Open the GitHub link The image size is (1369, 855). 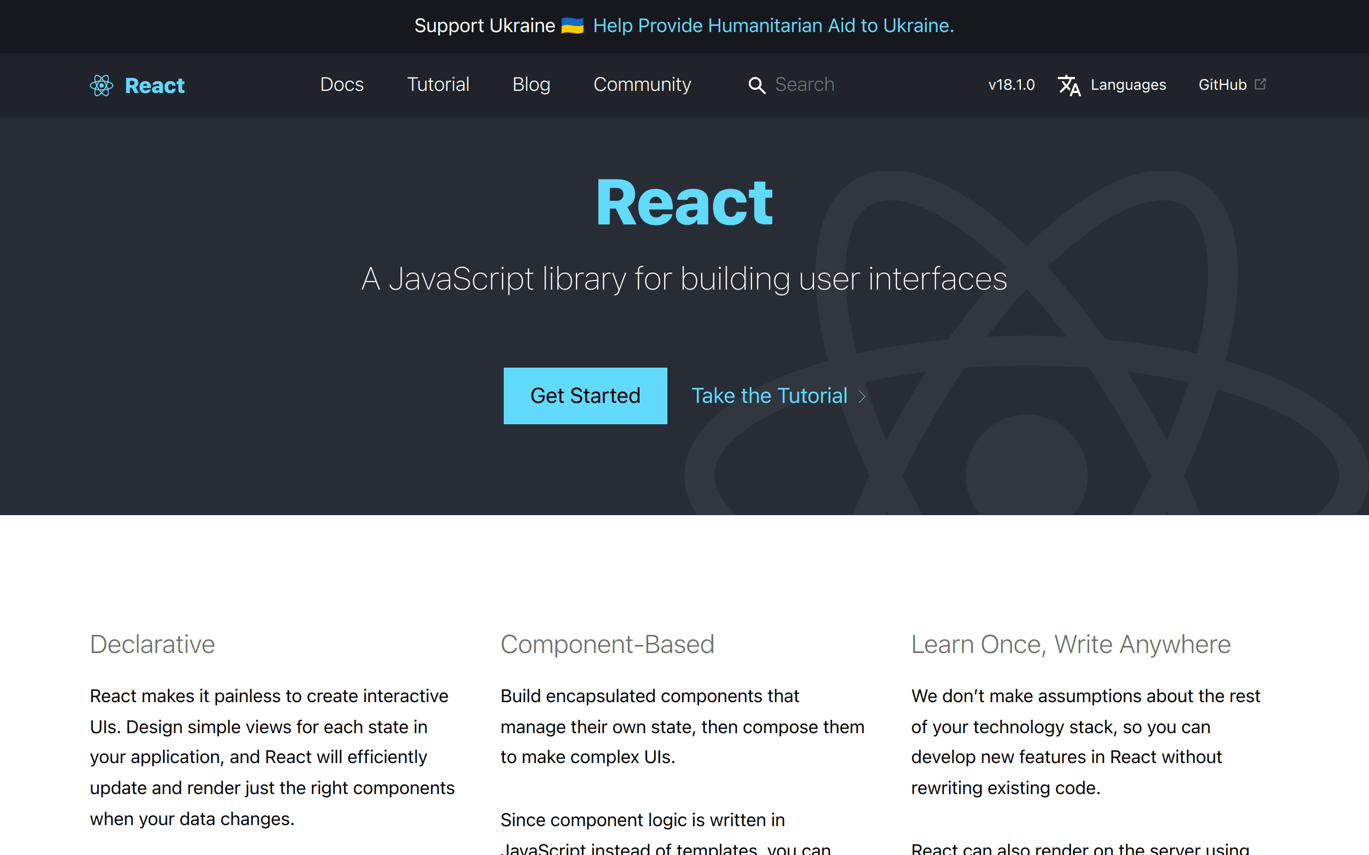(1222, 85)
